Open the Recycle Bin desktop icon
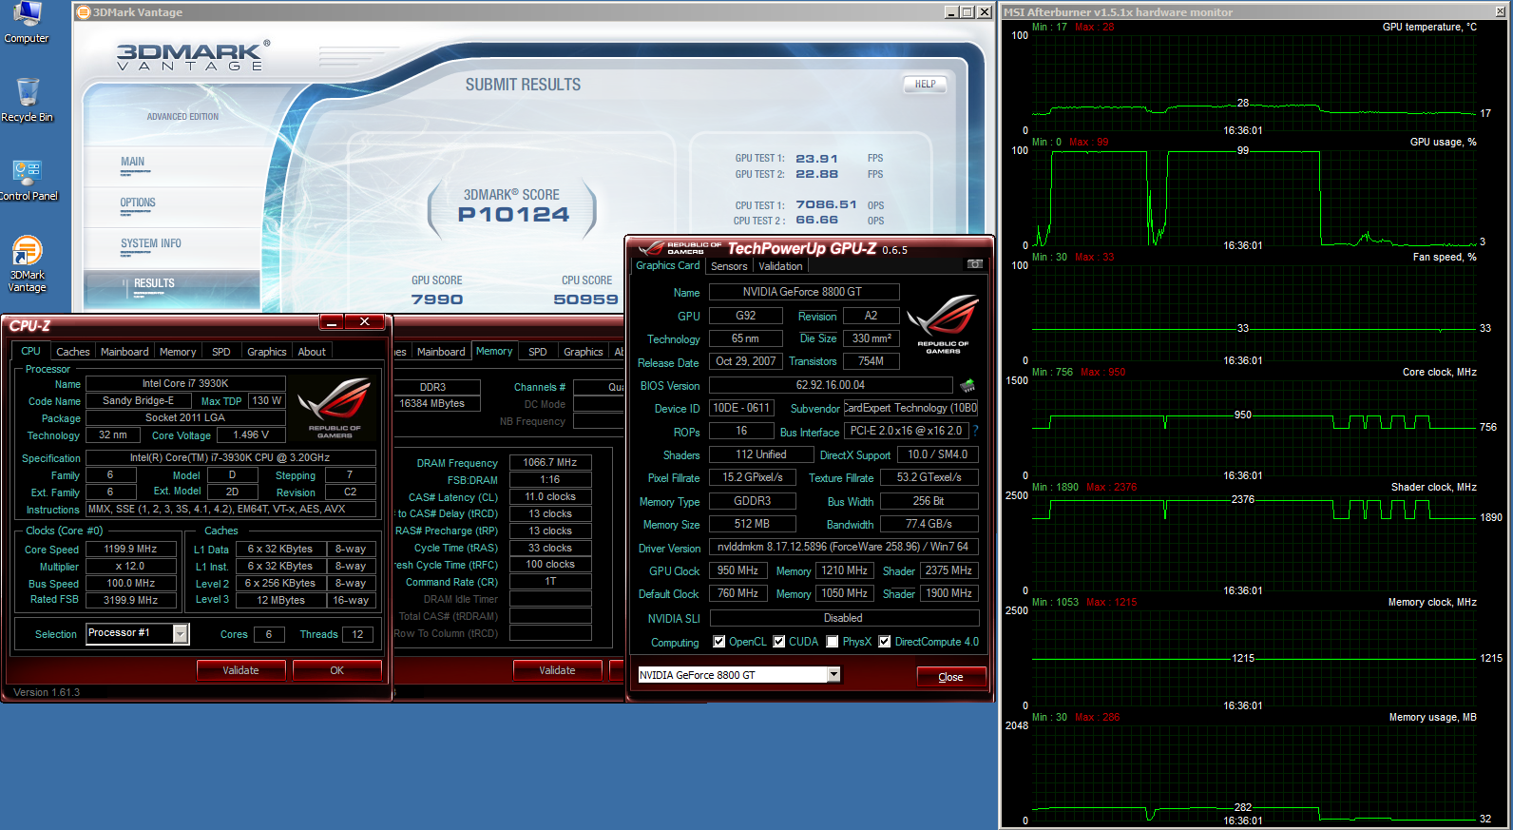 coord(27,101)
